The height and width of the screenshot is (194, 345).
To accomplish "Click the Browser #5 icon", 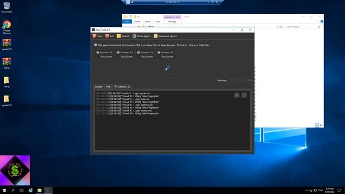I will click(158, 52).
